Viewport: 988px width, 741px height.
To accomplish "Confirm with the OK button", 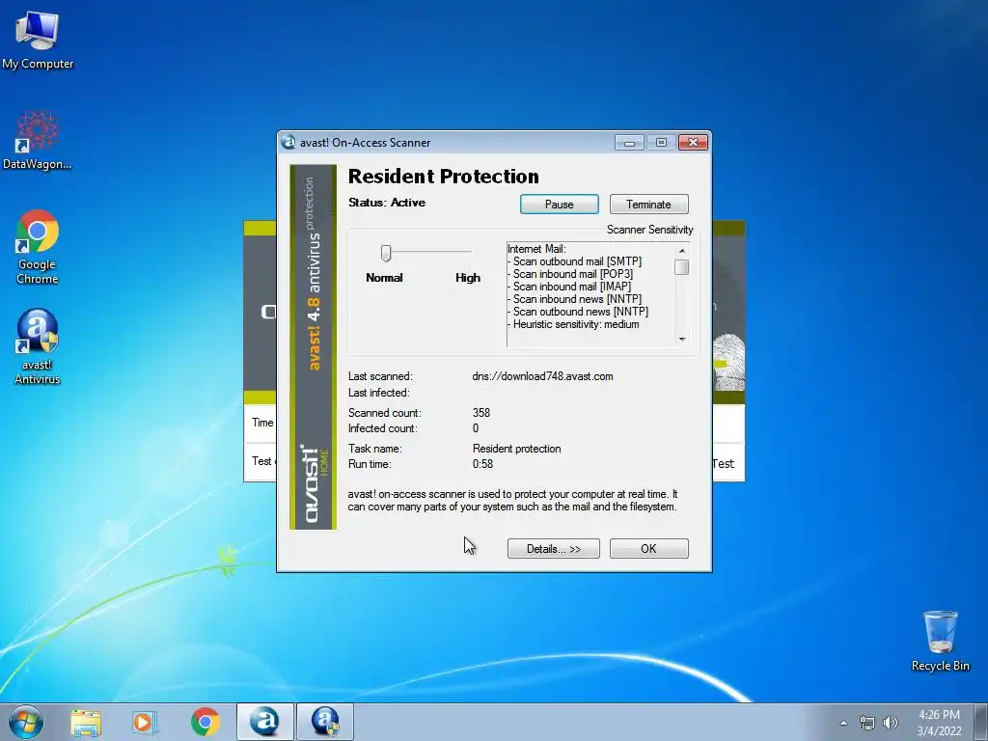I will [649, 549].
